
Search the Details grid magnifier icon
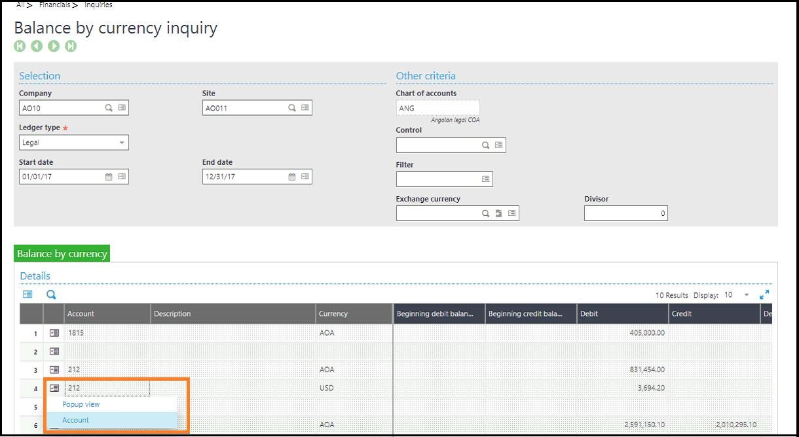click(x=51, y=295)
